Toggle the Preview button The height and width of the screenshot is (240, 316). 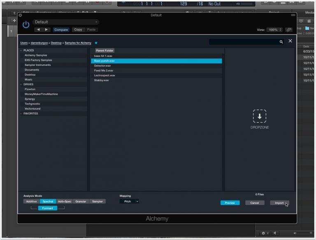tap(230, 203)
